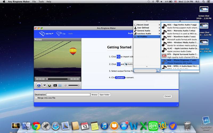
Task: Take a snapshot with camera icon
Action: tap(55, 85)
